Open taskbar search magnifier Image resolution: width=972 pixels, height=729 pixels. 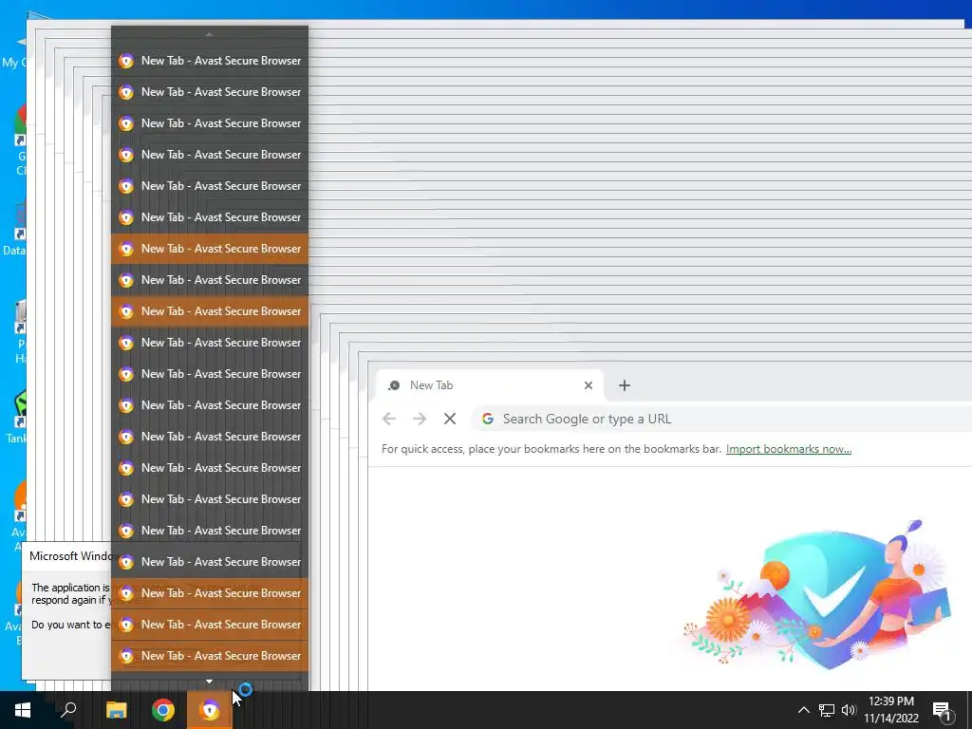pyautogui.click(x=68, y=710)
